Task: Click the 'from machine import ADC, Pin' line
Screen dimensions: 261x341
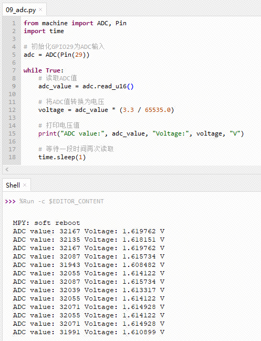Action: (x=75, y=23)
